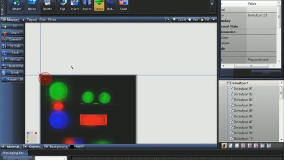Viewport: 284px width, 160px height.
Task: Click the Defaultpart 23 value cell
Action: point(261,15)
